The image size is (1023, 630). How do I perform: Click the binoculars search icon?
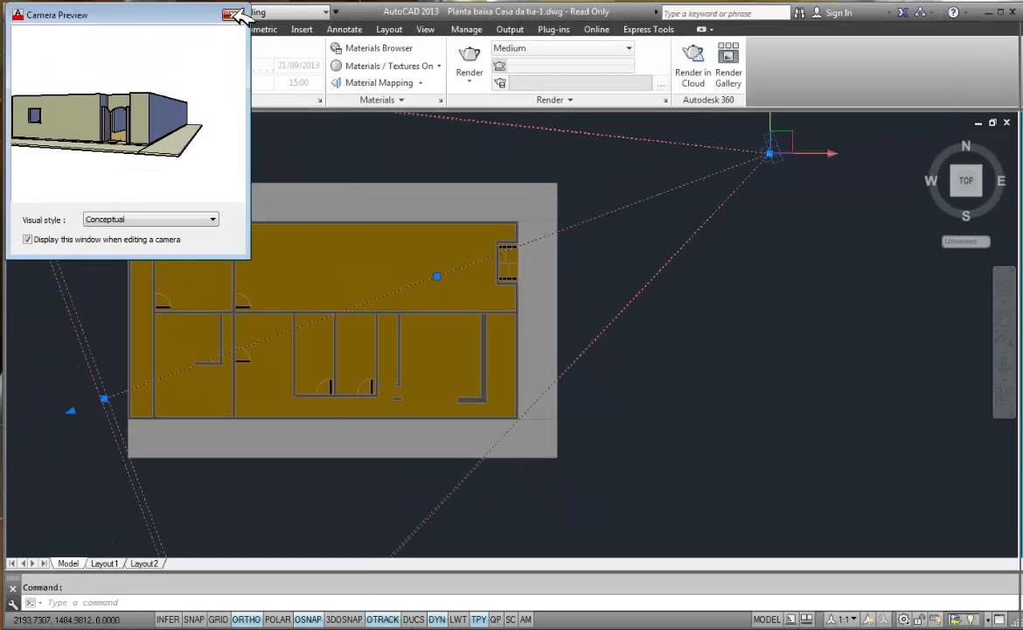point(799,12)
